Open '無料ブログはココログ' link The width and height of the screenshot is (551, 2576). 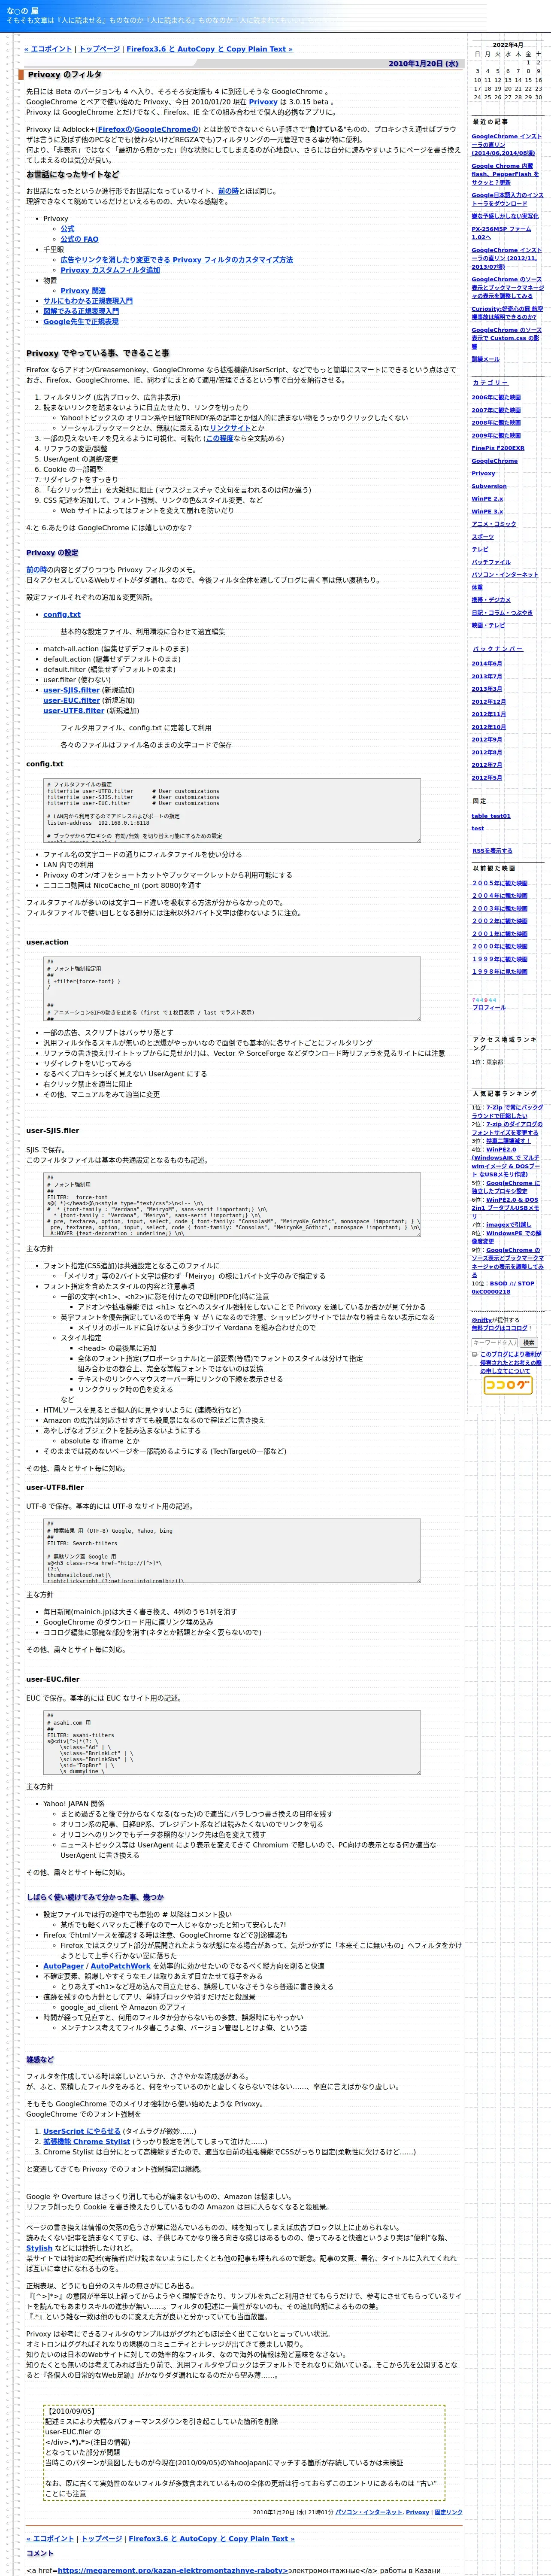[x=500, y=1328]
